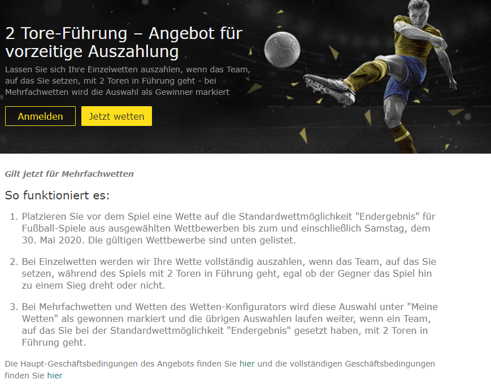Click step 1 text about Endergebnis bet
The height and width of the screenshot is (388, 491).
229,228
